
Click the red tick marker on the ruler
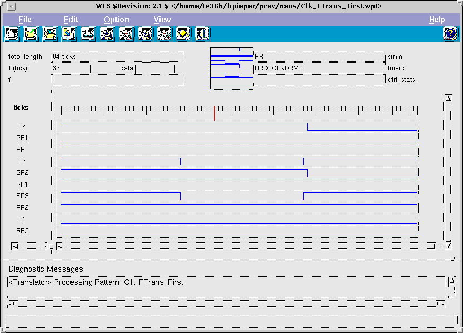click(214, 113)
